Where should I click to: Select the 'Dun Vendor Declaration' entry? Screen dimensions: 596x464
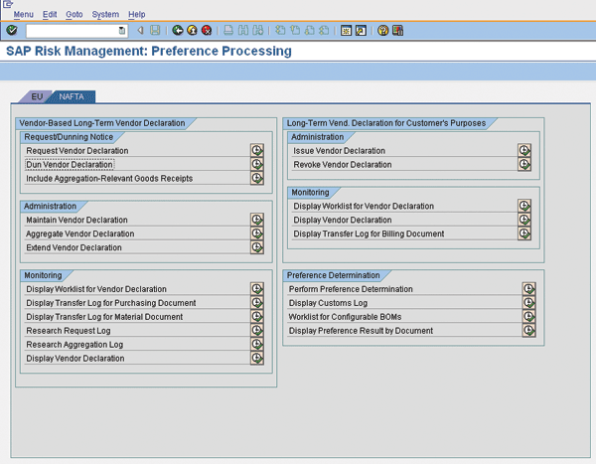(70, 164)
